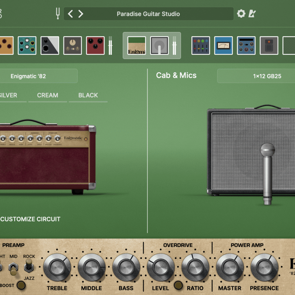Screen dimensions: 295x295
Task: Open the Paradise Guitar Studio preset list
Action: [148, 14]
